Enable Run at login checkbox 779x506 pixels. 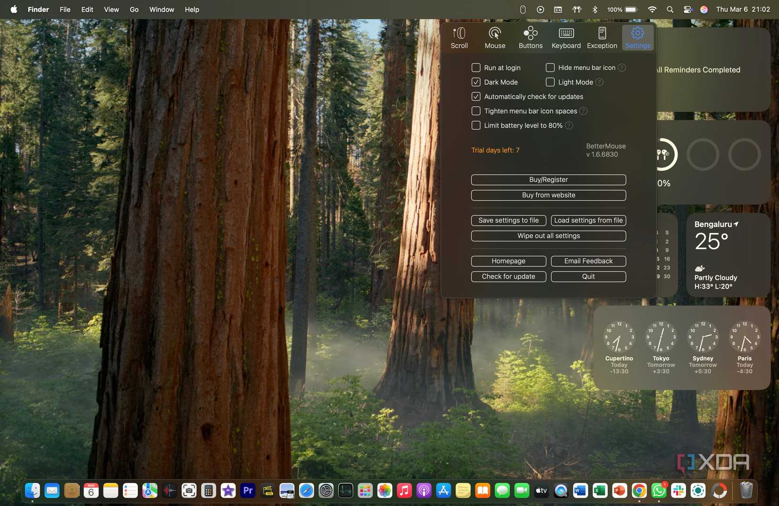(x=476, y=67)
